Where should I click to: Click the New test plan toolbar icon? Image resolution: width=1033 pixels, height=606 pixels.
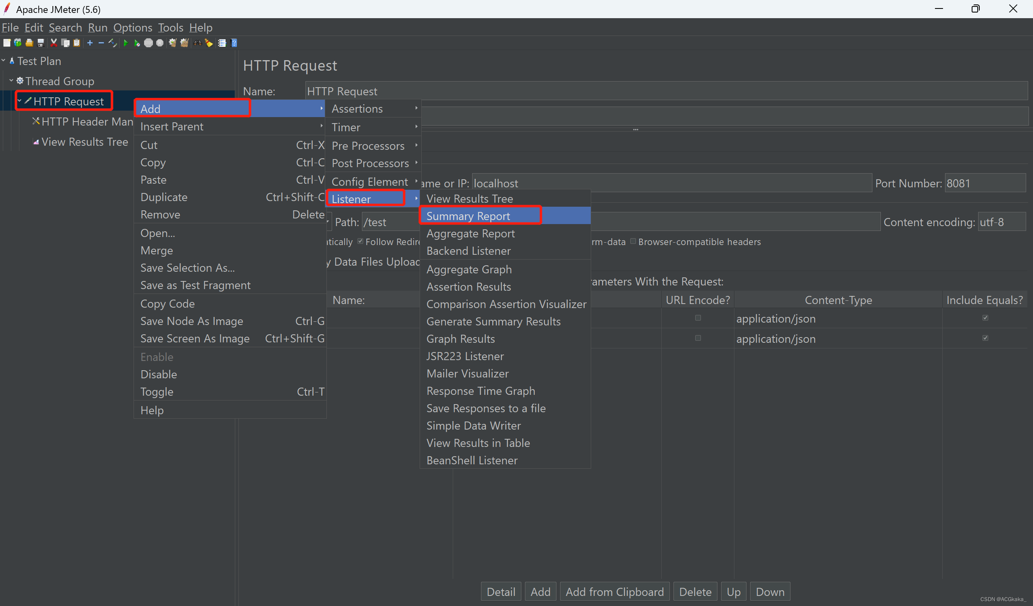[7, 43]
